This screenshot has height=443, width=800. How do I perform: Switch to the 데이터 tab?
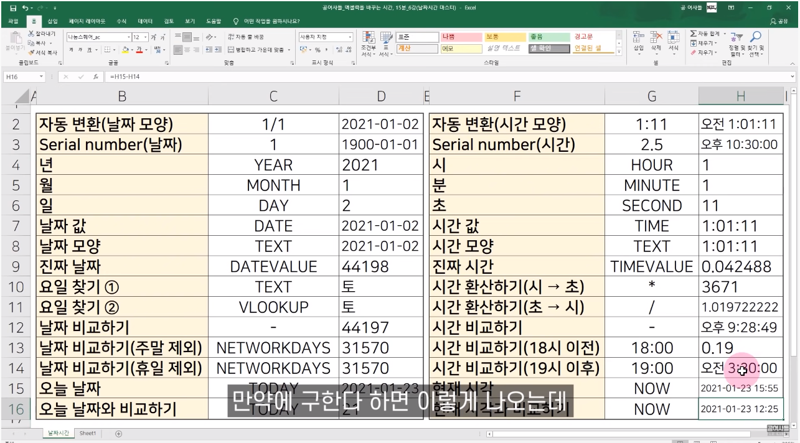[x=145, y=21]
